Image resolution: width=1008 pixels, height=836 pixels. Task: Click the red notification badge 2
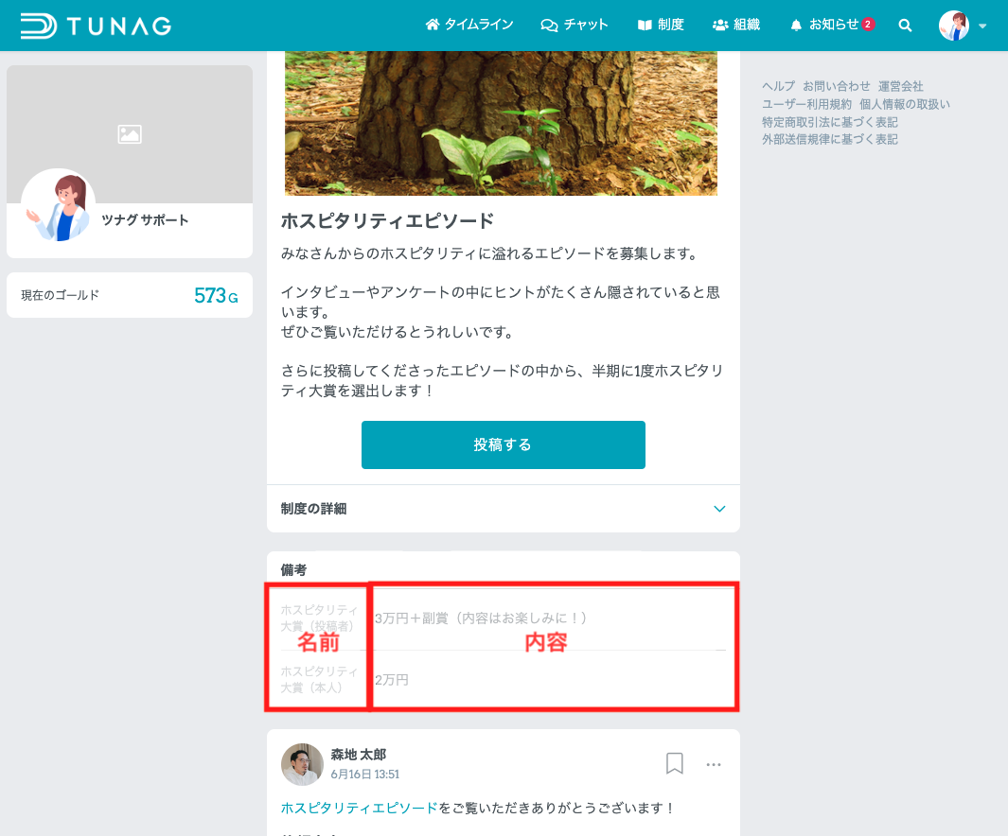pos(868,25)
